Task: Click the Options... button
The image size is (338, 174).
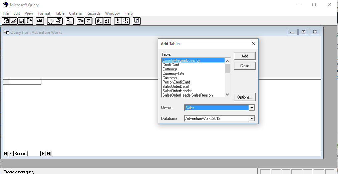Action: 245,97
